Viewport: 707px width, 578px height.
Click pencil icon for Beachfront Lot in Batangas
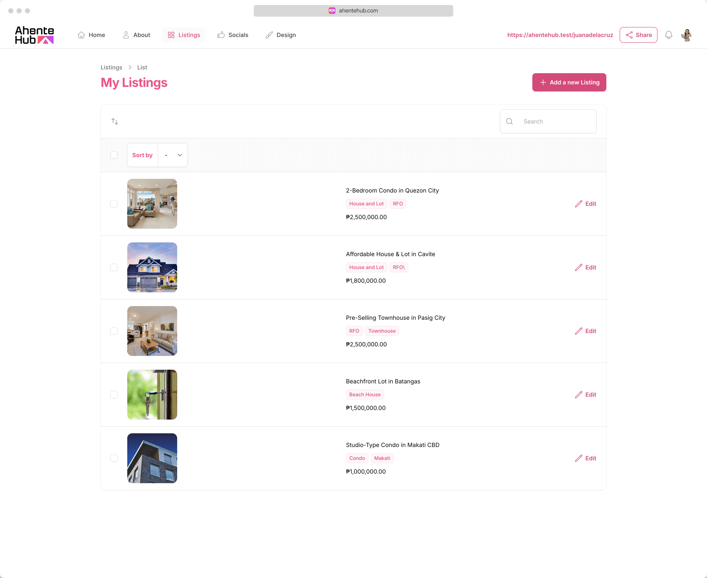578,395
